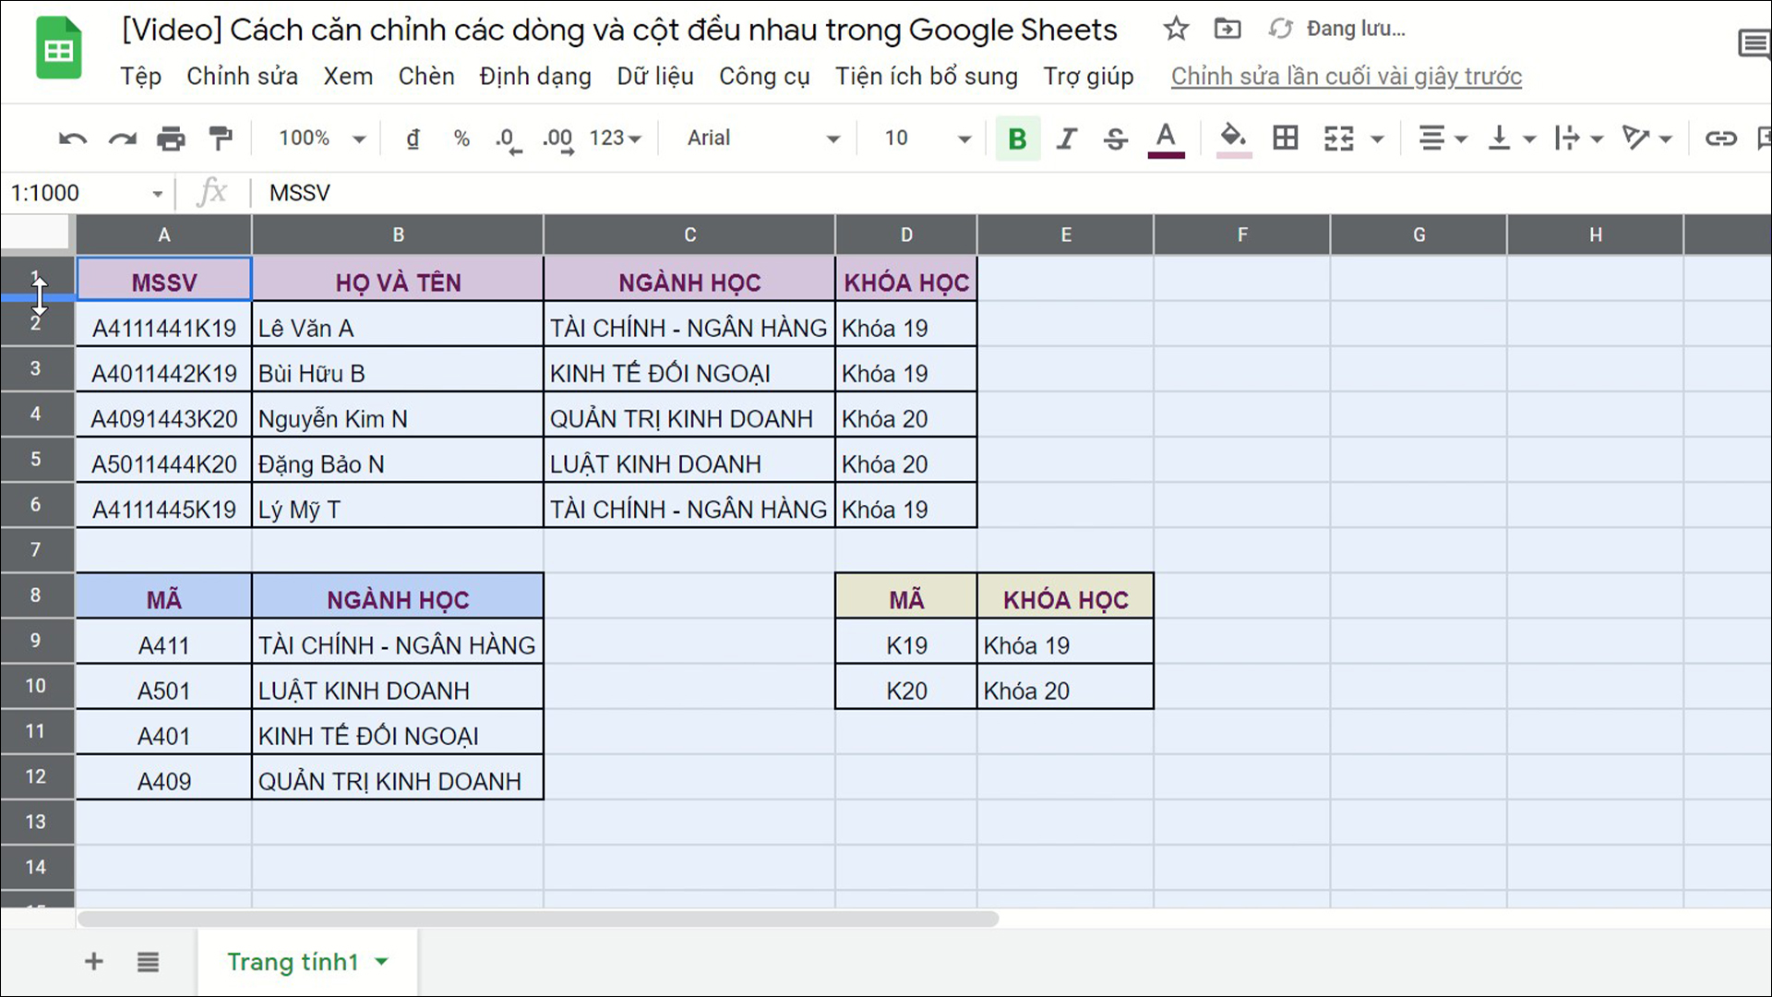Viewport: 1772px width, 997px height.
Task: Open the Chèn menu
Action: coord(426,77)
